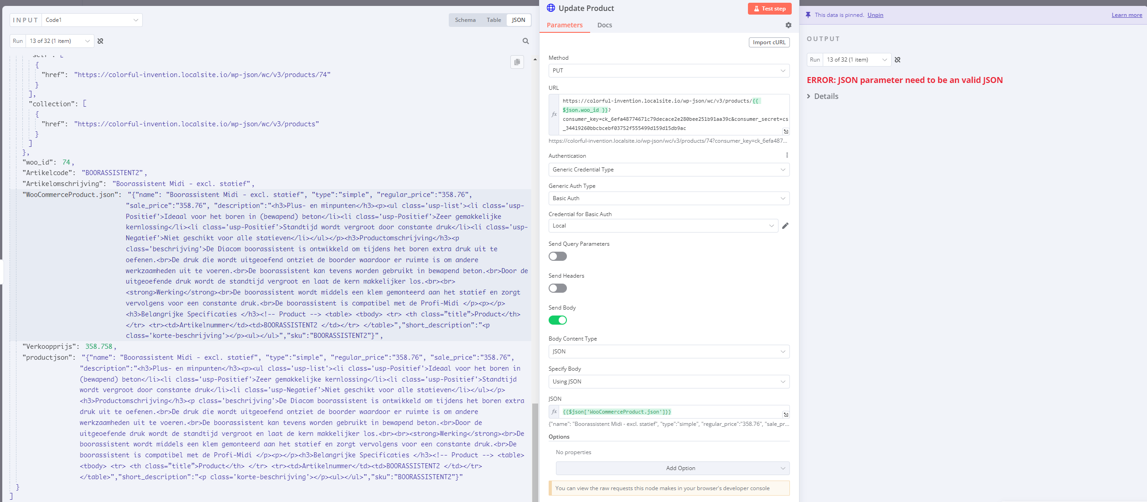Screen dimensions: 1147x502
Task: Click the Unpin link
Action: [x=875, y=15]
